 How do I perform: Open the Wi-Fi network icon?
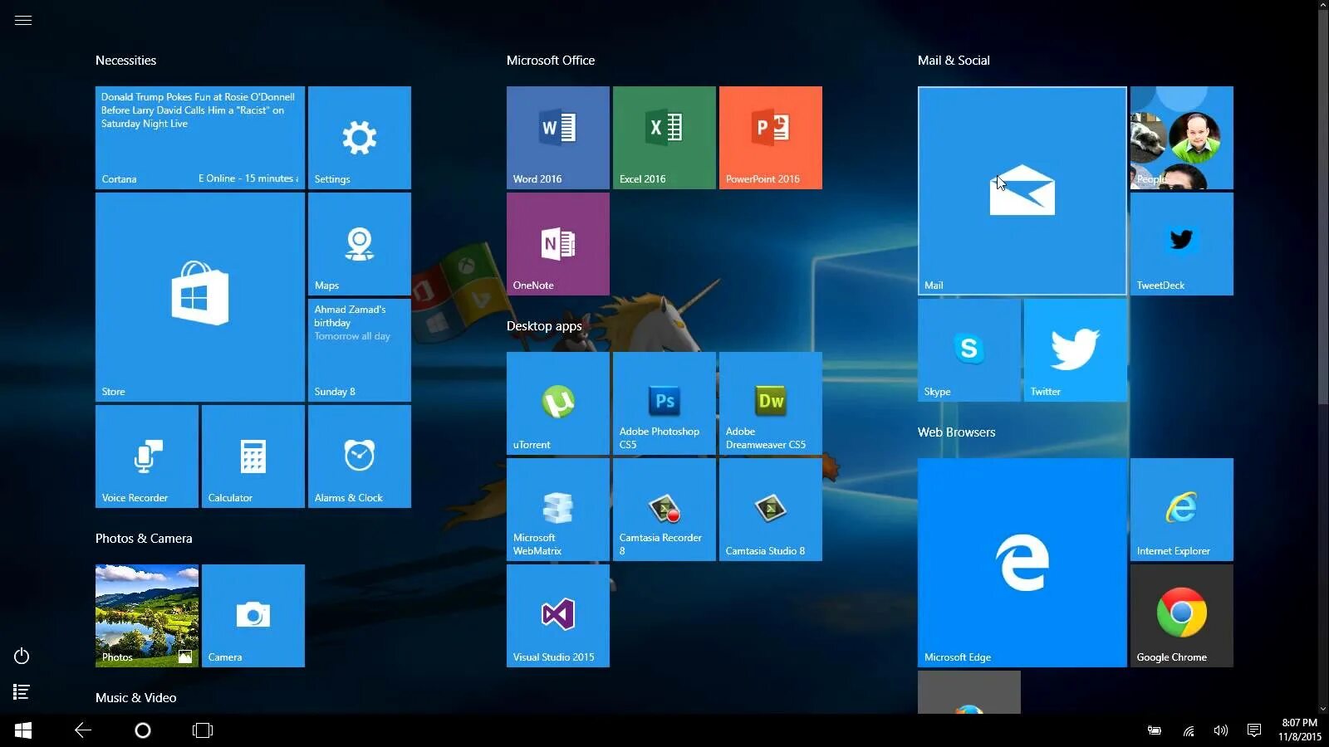click(1189, 731)
